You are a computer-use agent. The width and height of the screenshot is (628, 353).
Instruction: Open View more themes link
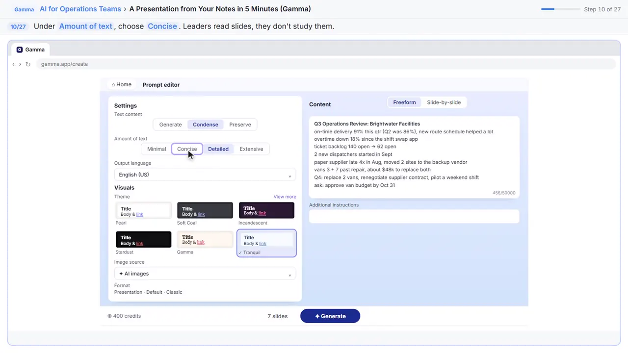[285, 197]
